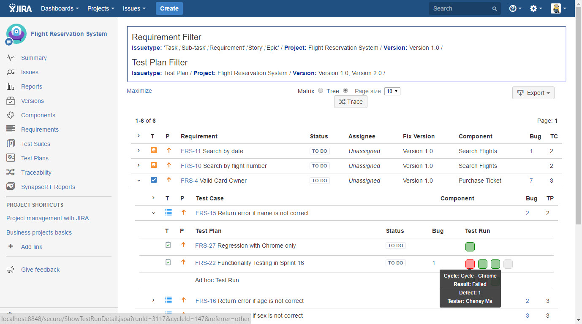Collapse the FRS-15 test case row

click(154, 213)
